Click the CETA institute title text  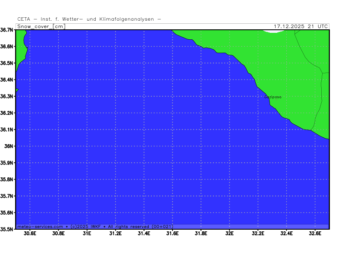point(89,19)
